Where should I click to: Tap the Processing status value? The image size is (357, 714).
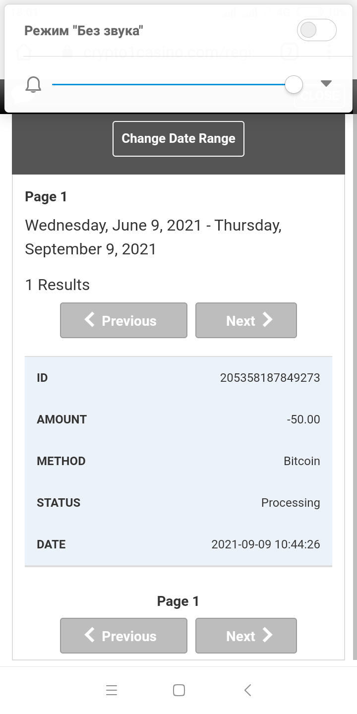[291, 503]
